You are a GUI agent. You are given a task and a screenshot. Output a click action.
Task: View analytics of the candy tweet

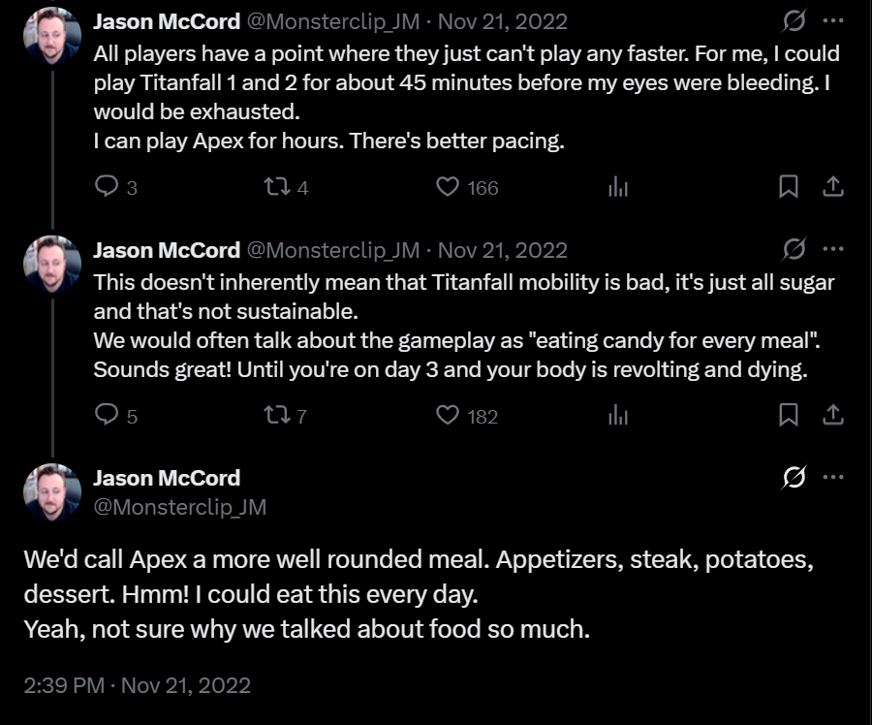coord(618,416)
